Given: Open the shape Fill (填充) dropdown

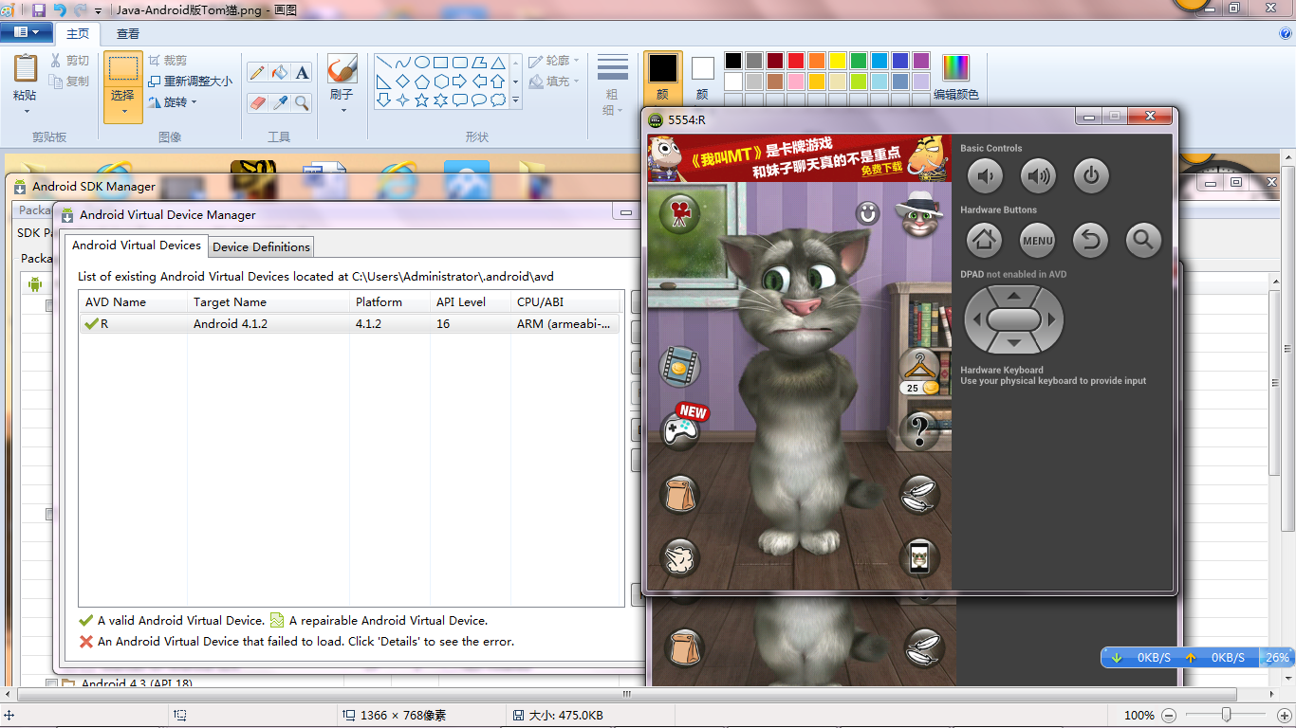Looking at the screenshot, I should pyautogui.click(x=554, y=82).
